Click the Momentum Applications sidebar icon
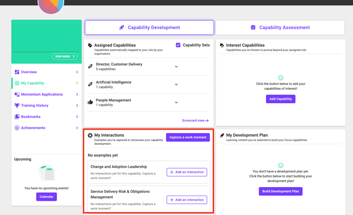 coord(17,94)
